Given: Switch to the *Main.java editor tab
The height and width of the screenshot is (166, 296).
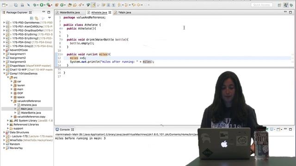Looking at the screenshot, I should point(124,12).
